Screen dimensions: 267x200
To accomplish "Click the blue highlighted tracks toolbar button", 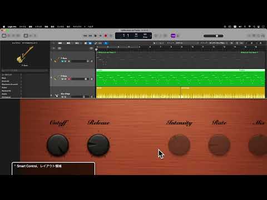I will 90,43.
